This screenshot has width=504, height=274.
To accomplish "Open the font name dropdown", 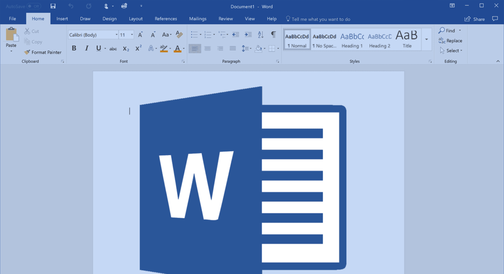I will [116, 35].
